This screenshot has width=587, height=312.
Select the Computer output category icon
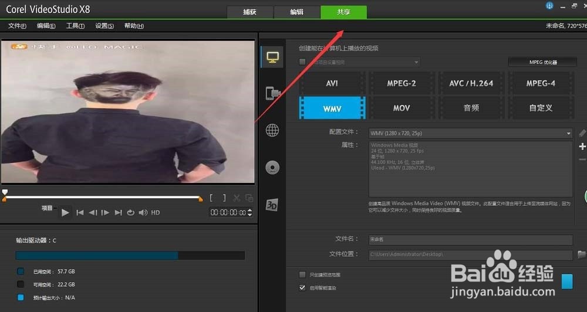[x=272, y=57]
